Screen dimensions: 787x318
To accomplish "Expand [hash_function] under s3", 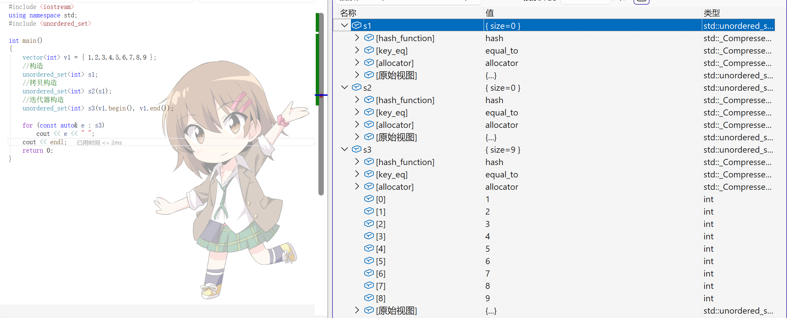I will (357, 162).
